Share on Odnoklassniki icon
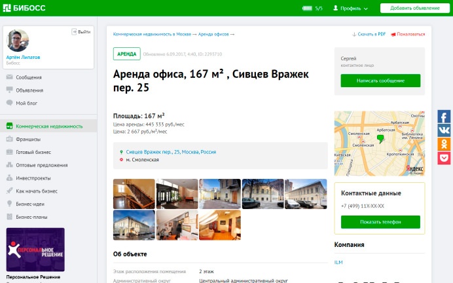Viewport: 453px width, 283px height. (x=444, y=144)
